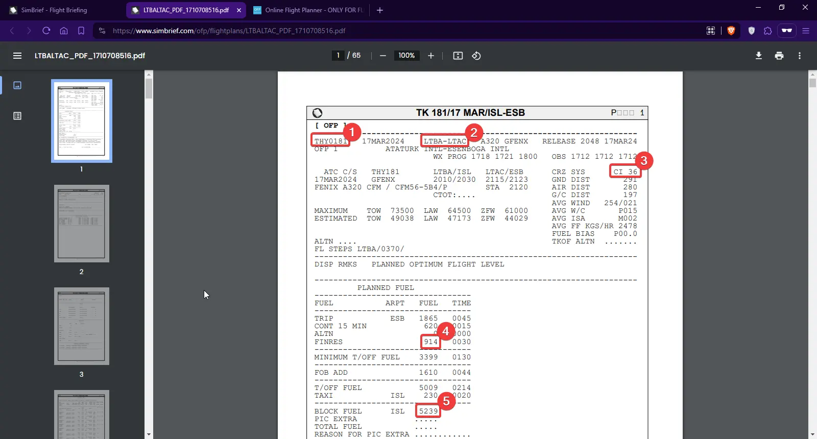Fit PDF to page

pos(458,56)
